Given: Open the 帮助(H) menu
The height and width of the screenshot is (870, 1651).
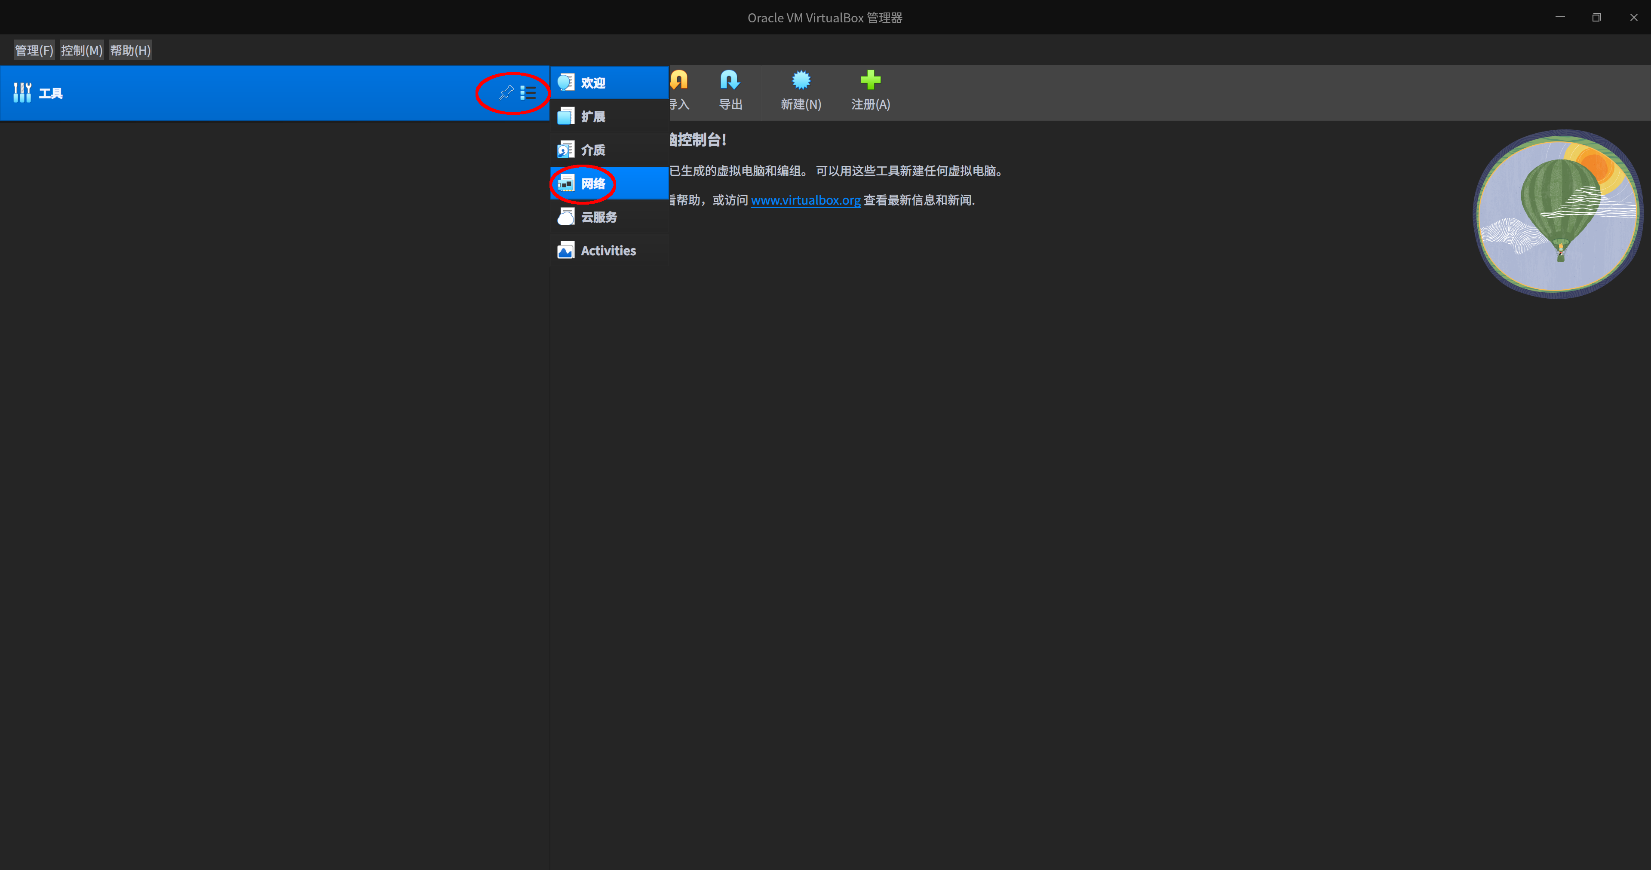Looking at the screenshot, I should [130, 50].
